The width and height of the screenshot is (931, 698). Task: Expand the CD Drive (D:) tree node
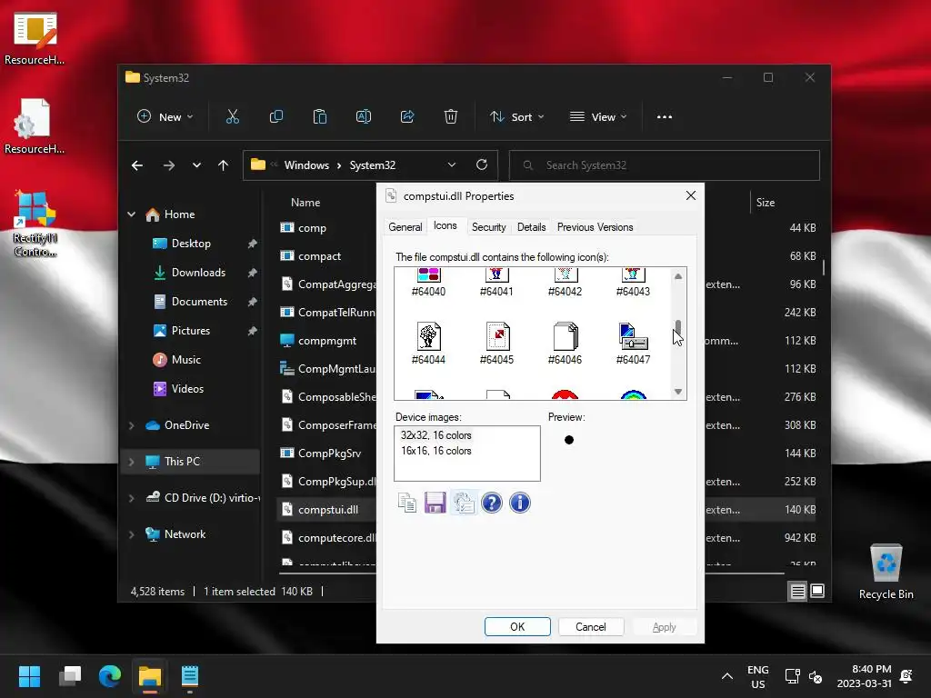point(131,498)
